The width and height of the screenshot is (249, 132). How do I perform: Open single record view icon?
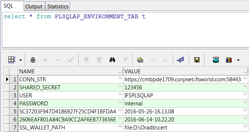[140, 60]
